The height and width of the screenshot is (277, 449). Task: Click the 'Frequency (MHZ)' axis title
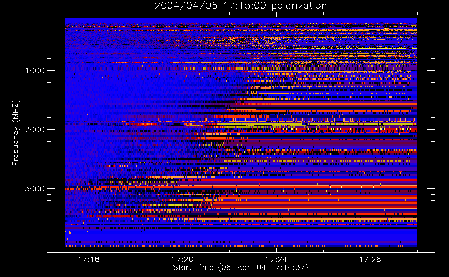(16, 133)
